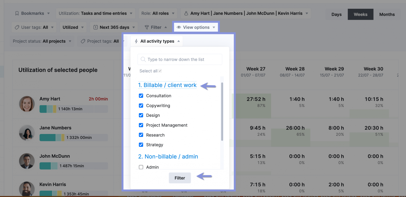Click the lightning bolt icon beside All activity types
The image size is (406, 197).
(136, 41)
